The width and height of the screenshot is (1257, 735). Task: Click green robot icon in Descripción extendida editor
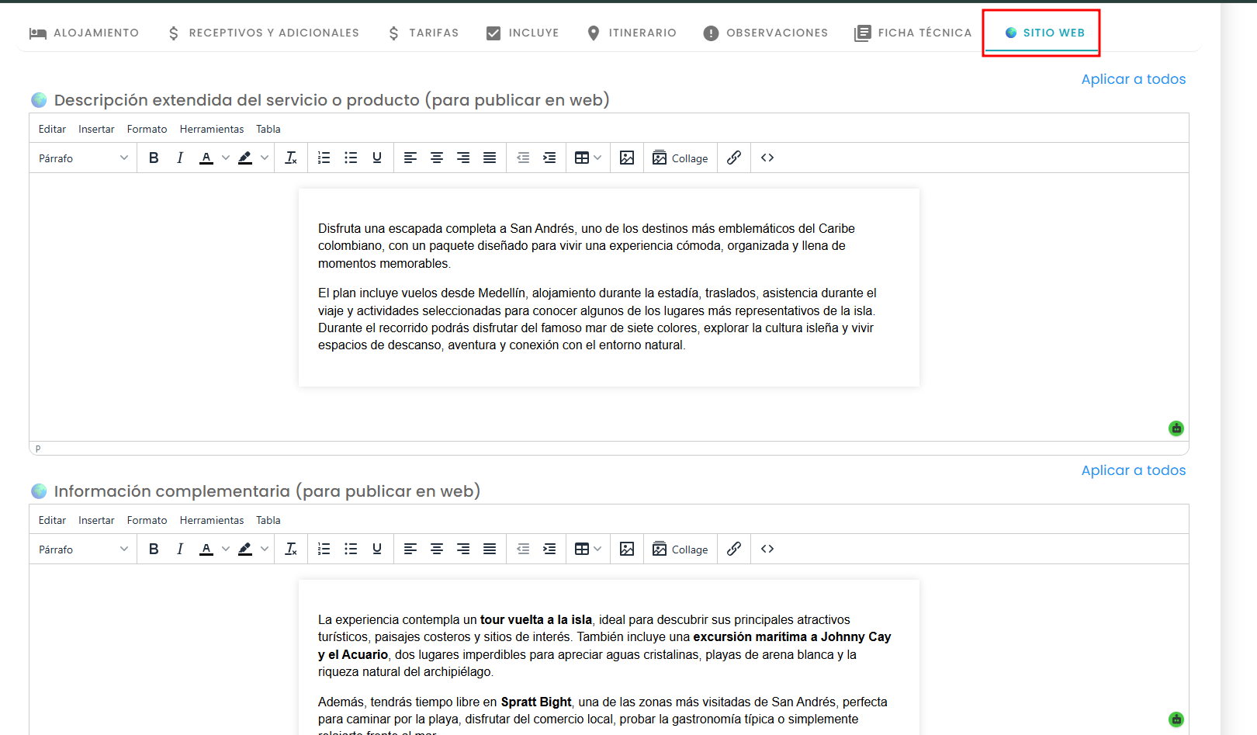(x=1176, y=428)
